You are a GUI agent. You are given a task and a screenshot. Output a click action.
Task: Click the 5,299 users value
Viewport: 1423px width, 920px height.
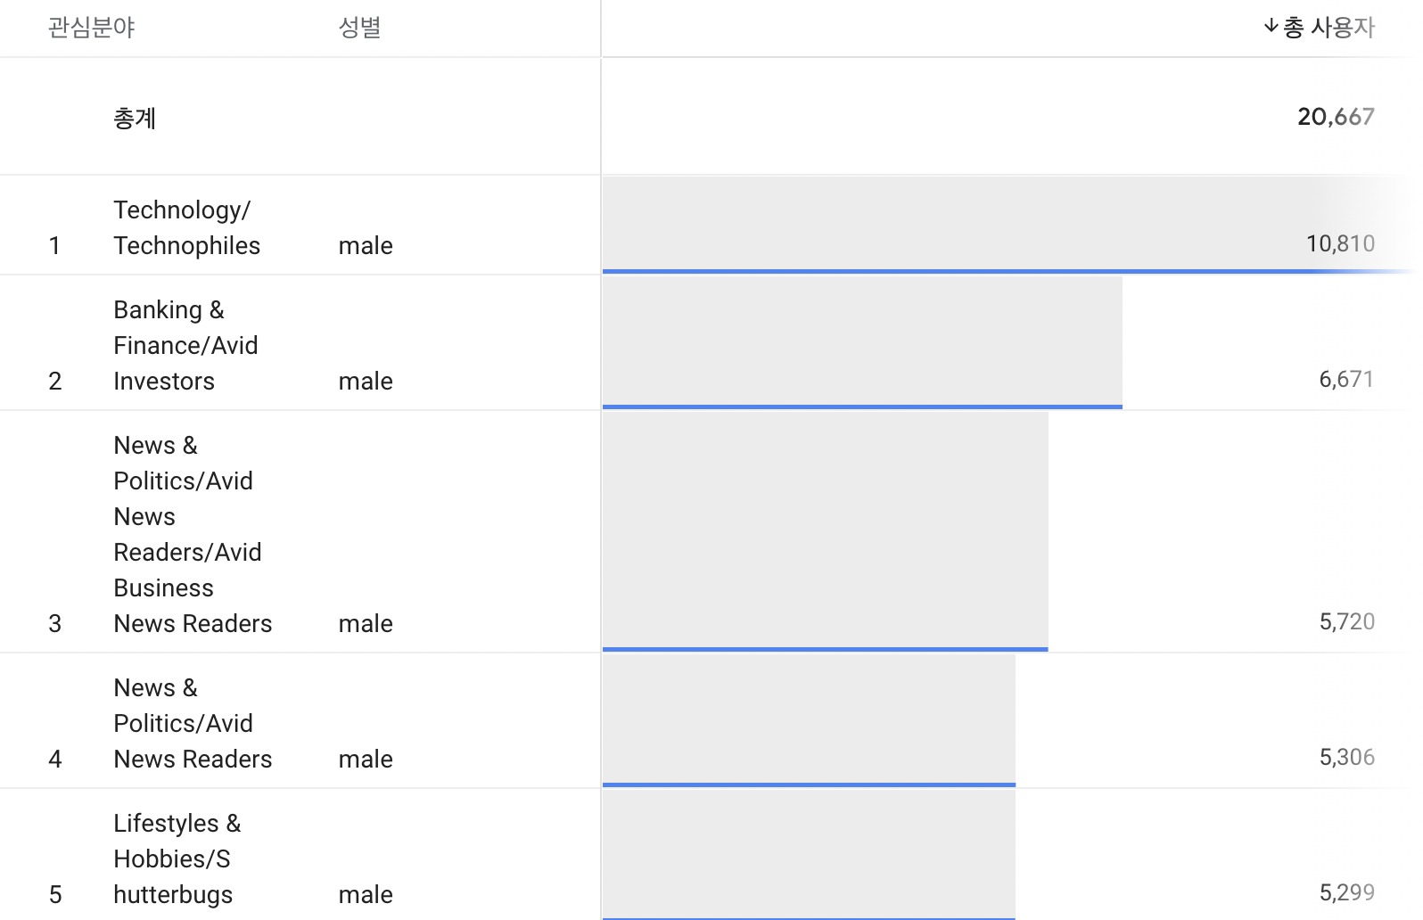(1346, 892)
